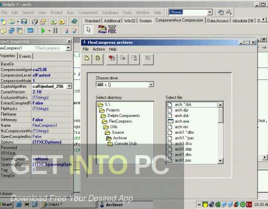Select the arrow pointer in component palette

tap(89, 29)
